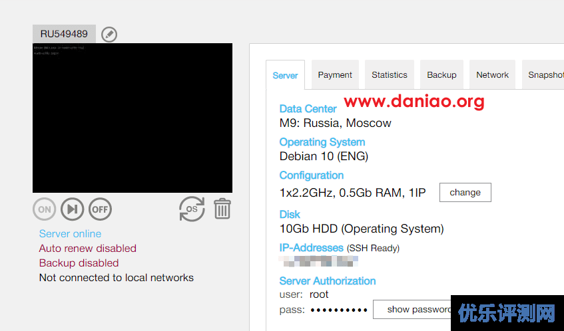Open the Network tab
564x331 pixels.
pyautogui.click(x=493, y=74)
